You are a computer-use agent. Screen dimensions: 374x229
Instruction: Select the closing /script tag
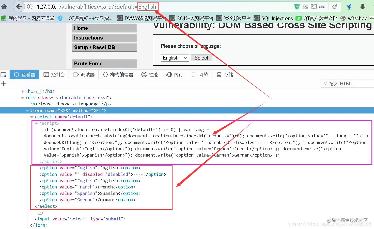point(50,161)
